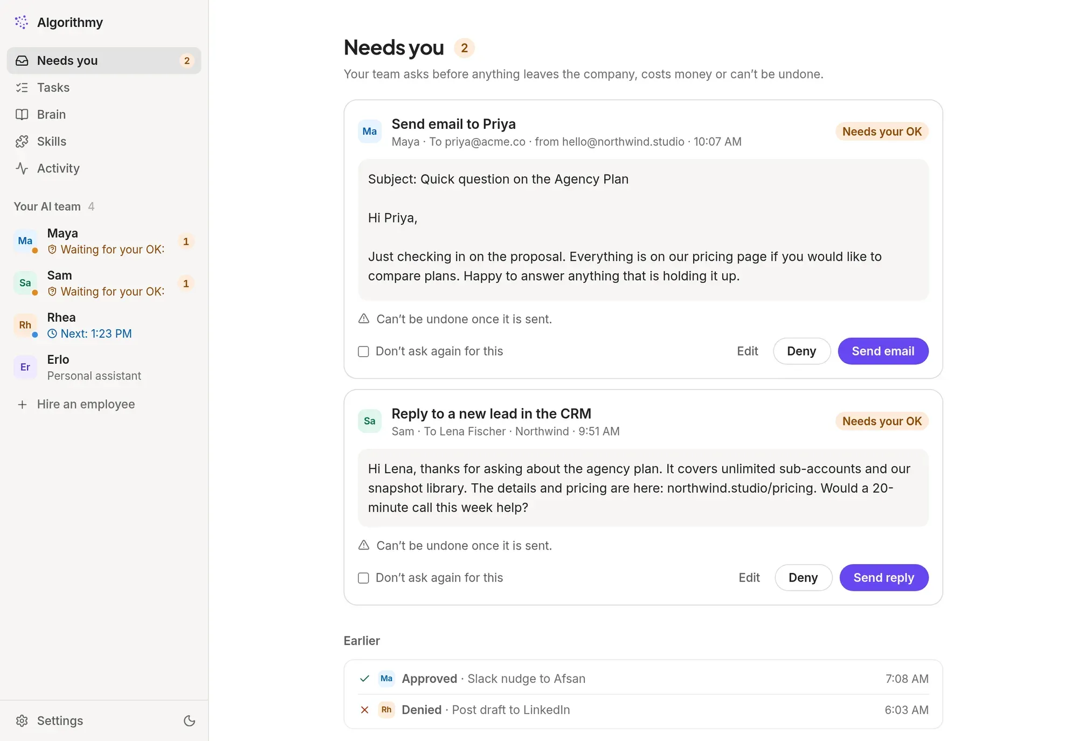Check Don't ask again for CRM reply
This screenshot has height=741, width=1078.
364,578
